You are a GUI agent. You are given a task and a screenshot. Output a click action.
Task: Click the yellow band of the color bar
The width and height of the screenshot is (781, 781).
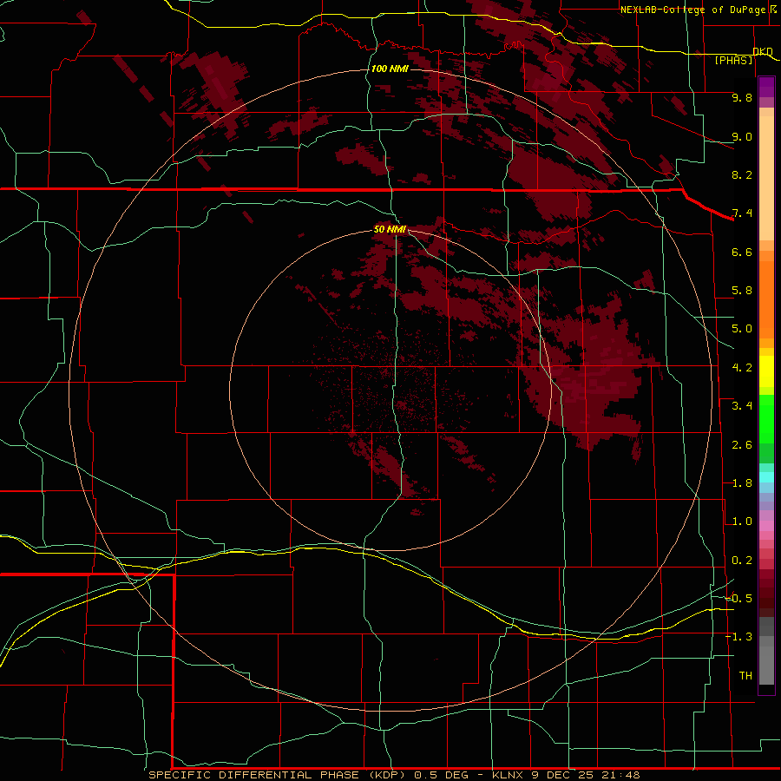[x=766, y=371]
